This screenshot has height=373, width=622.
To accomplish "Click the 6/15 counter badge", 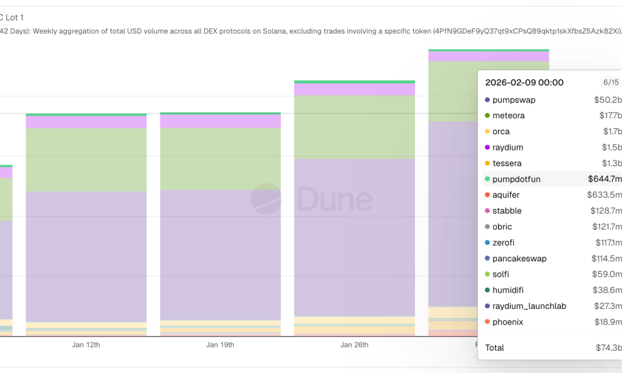I will [610, 82].
